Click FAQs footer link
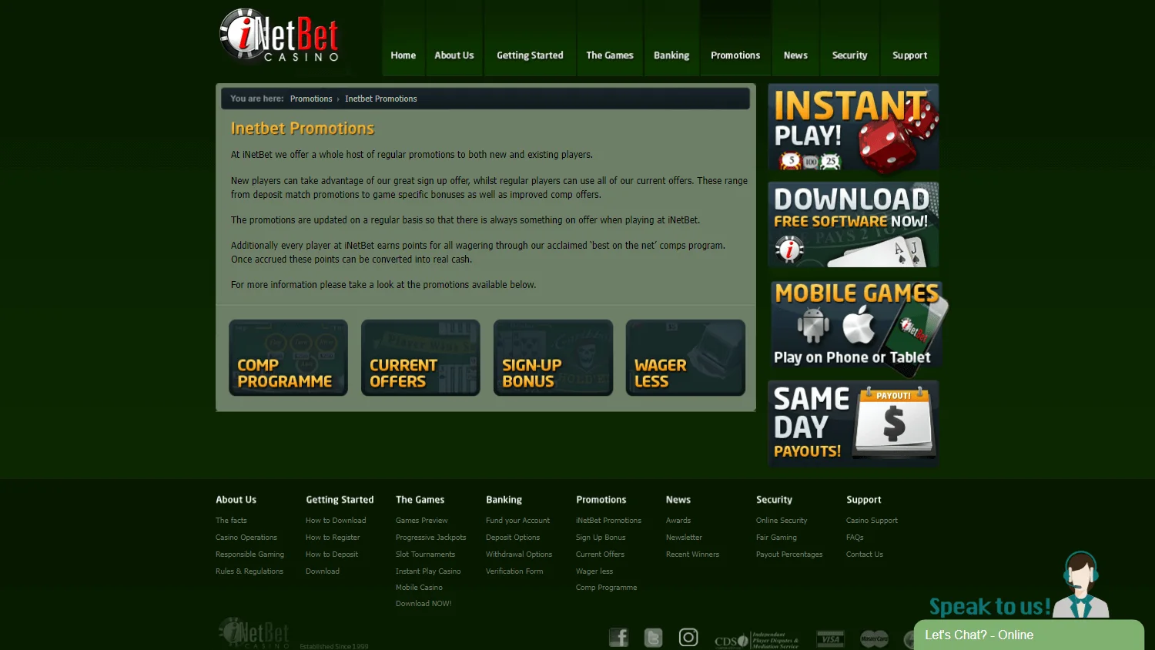Viewport: 1155px width, 650px height. tap(855, 538)
